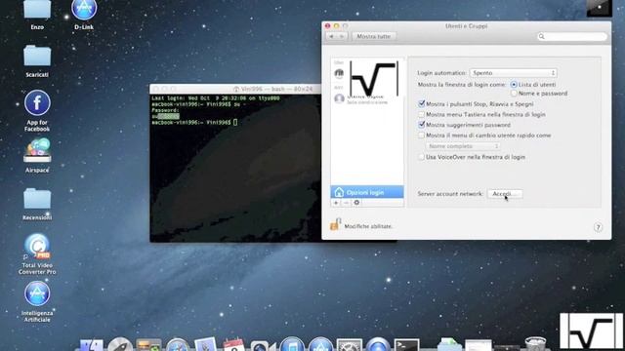Select Opzioni login in the sidebar
The height and width of the screenshot is (351, 625).
[367, 192]
